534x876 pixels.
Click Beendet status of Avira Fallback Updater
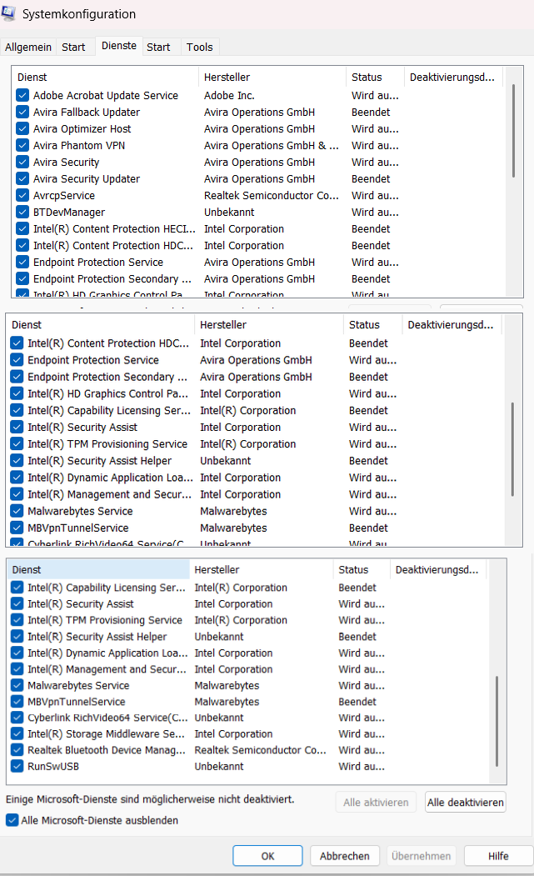coord(371,113)
